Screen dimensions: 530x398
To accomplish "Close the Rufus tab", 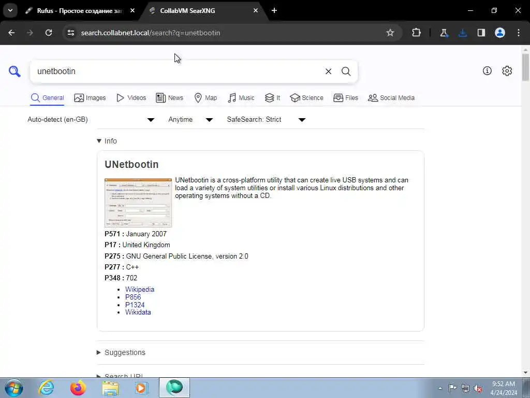I will [132, 10].
